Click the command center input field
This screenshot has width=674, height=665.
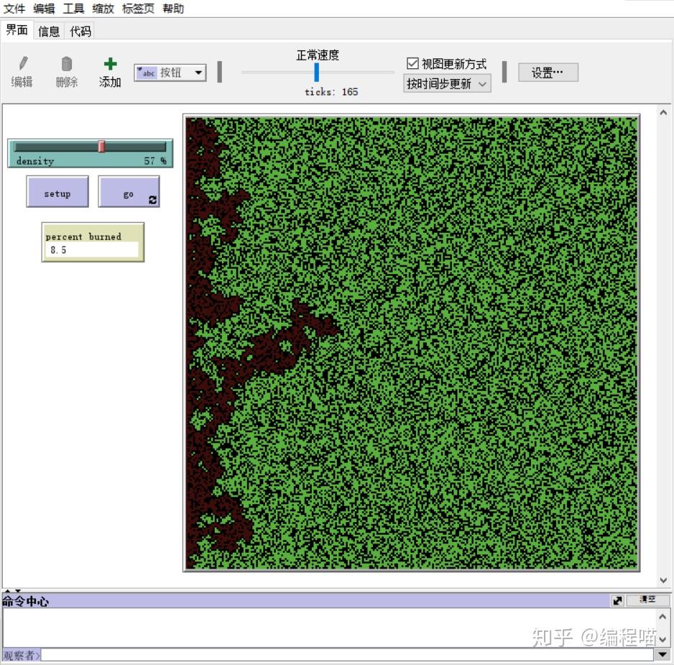347,655
